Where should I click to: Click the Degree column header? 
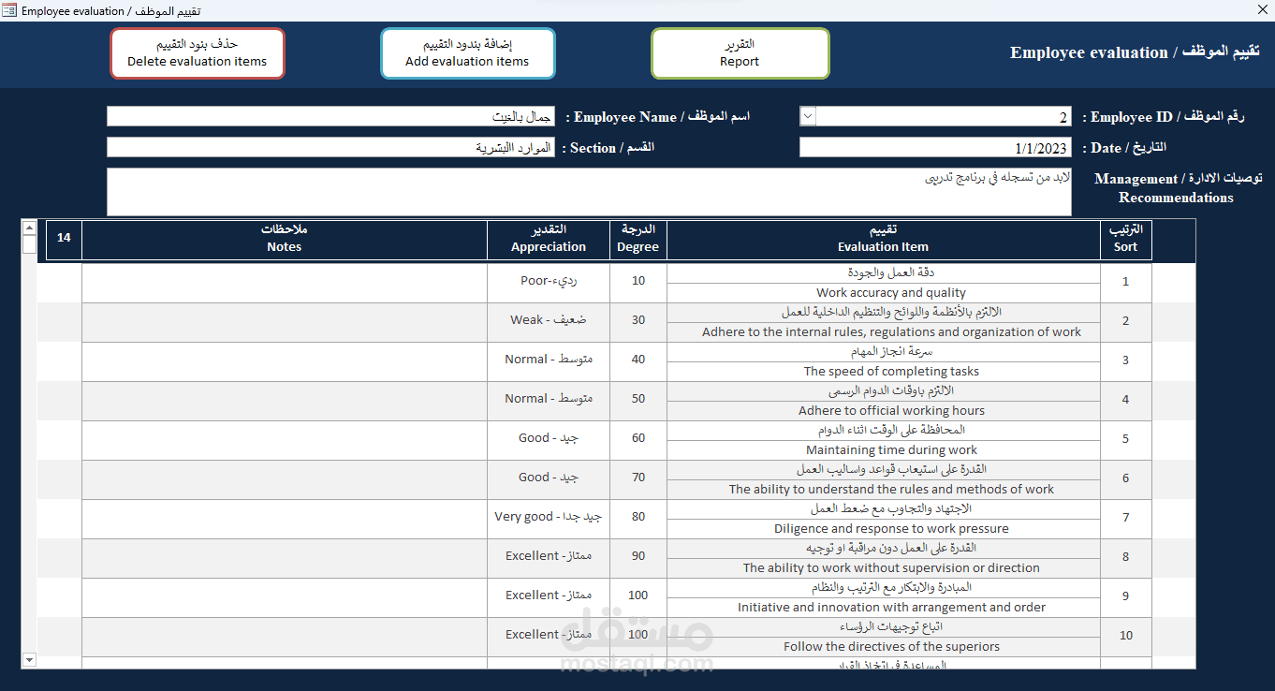coord(638,240)
